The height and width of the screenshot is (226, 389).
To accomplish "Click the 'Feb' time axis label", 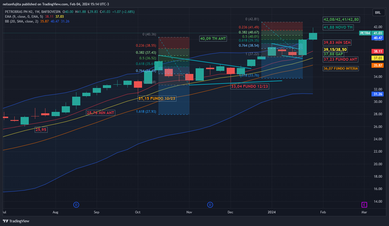I will click(x=323, y=212).
